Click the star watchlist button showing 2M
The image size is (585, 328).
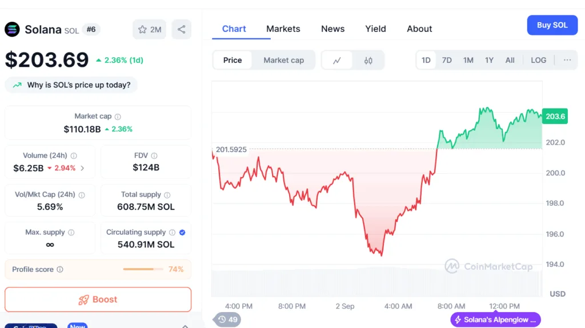point(149,29)
